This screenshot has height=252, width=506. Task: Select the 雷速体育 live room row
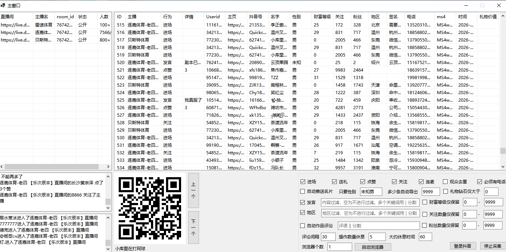click(x=56, y=25)
